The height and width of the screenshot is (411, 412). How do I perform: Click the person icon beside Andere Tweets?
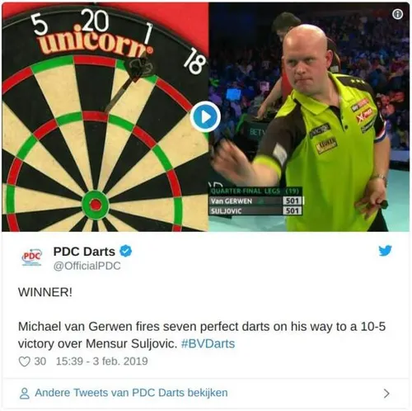coord(25,394)
